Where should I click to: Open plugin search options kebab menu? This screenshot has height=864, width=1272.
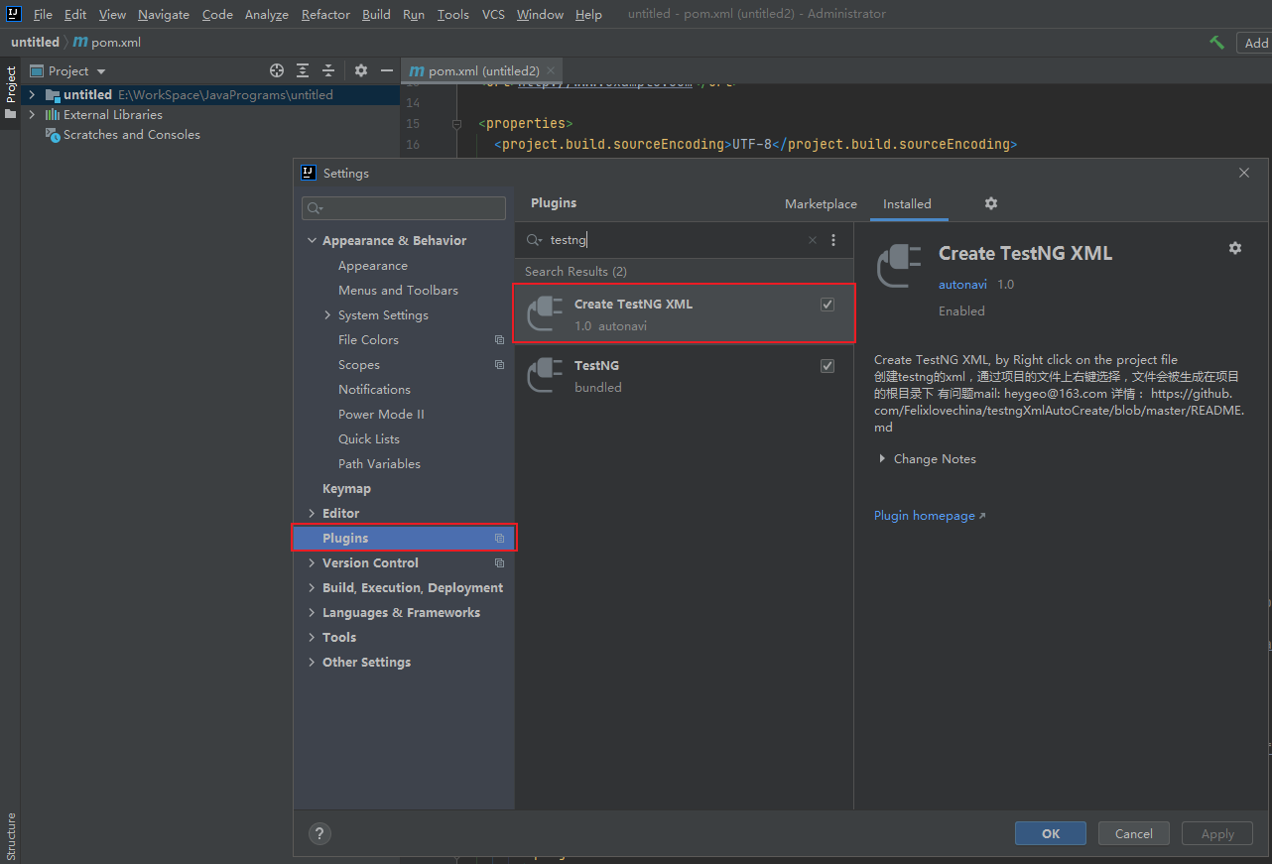tap(833, 240)
